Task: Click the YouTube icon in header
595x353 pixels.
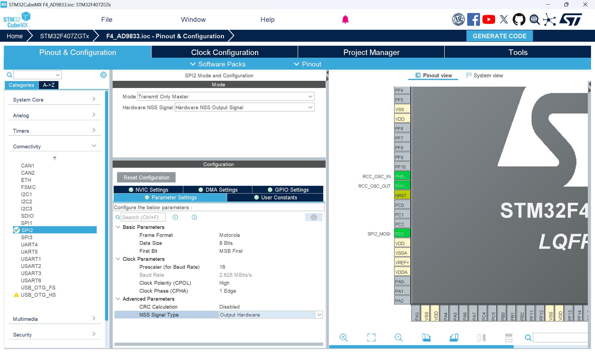Action: 488,19
